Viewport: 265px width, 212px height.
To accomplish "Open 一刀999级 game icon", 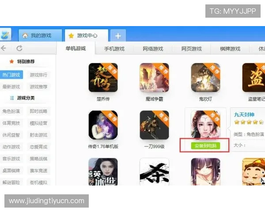I will [154, 125].
